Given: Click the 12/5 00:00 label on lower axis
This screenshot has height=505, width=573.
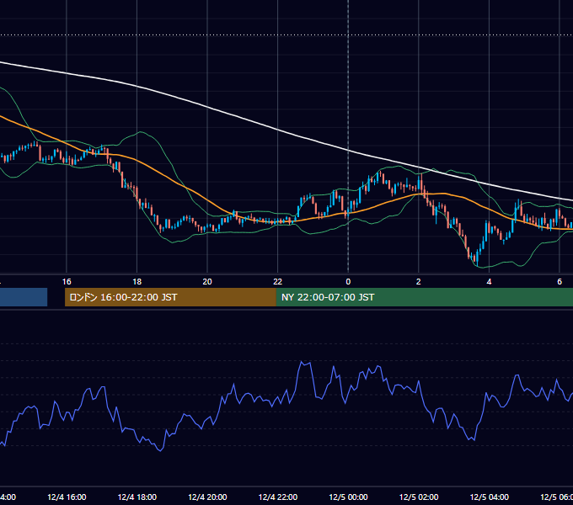Looking at the screenshot, I should [348, 497].
